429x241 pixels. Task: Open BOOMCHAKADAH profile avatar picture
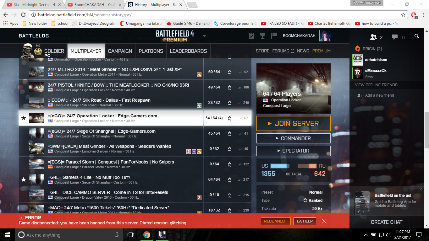coord(325,36)
